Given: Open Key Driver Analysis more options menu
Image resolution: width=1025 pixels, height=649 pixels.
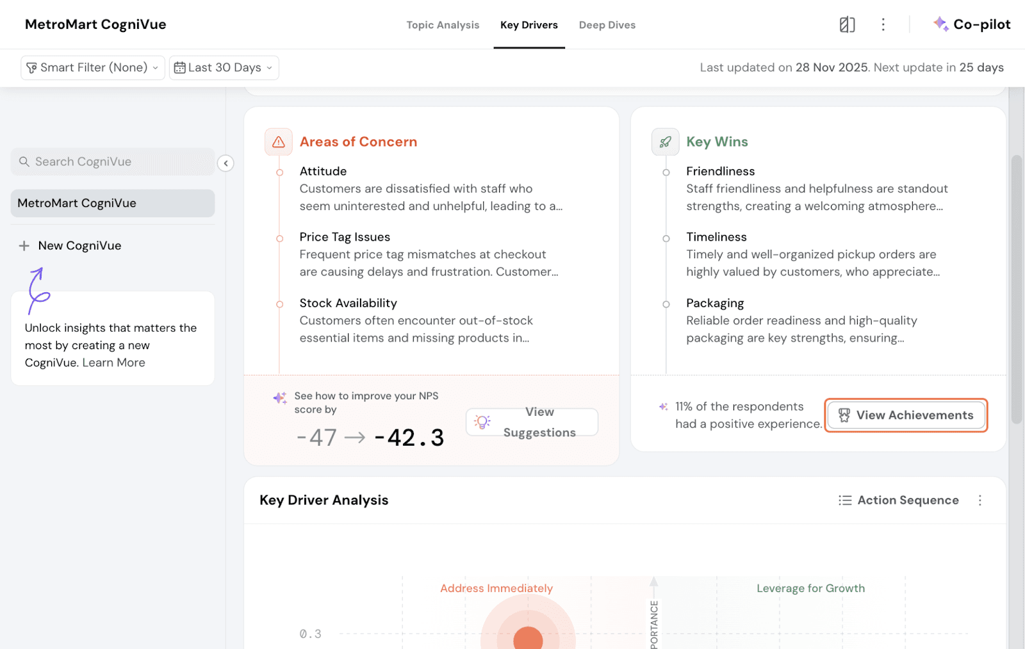Looking at the screenshot, I should tap(980, 500).
